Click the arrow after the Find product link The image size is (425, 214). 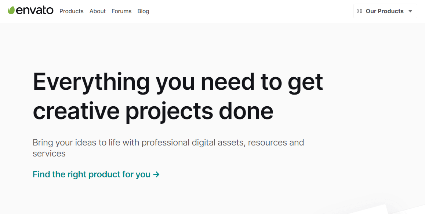pyautogui.click(x=157, y=174)
